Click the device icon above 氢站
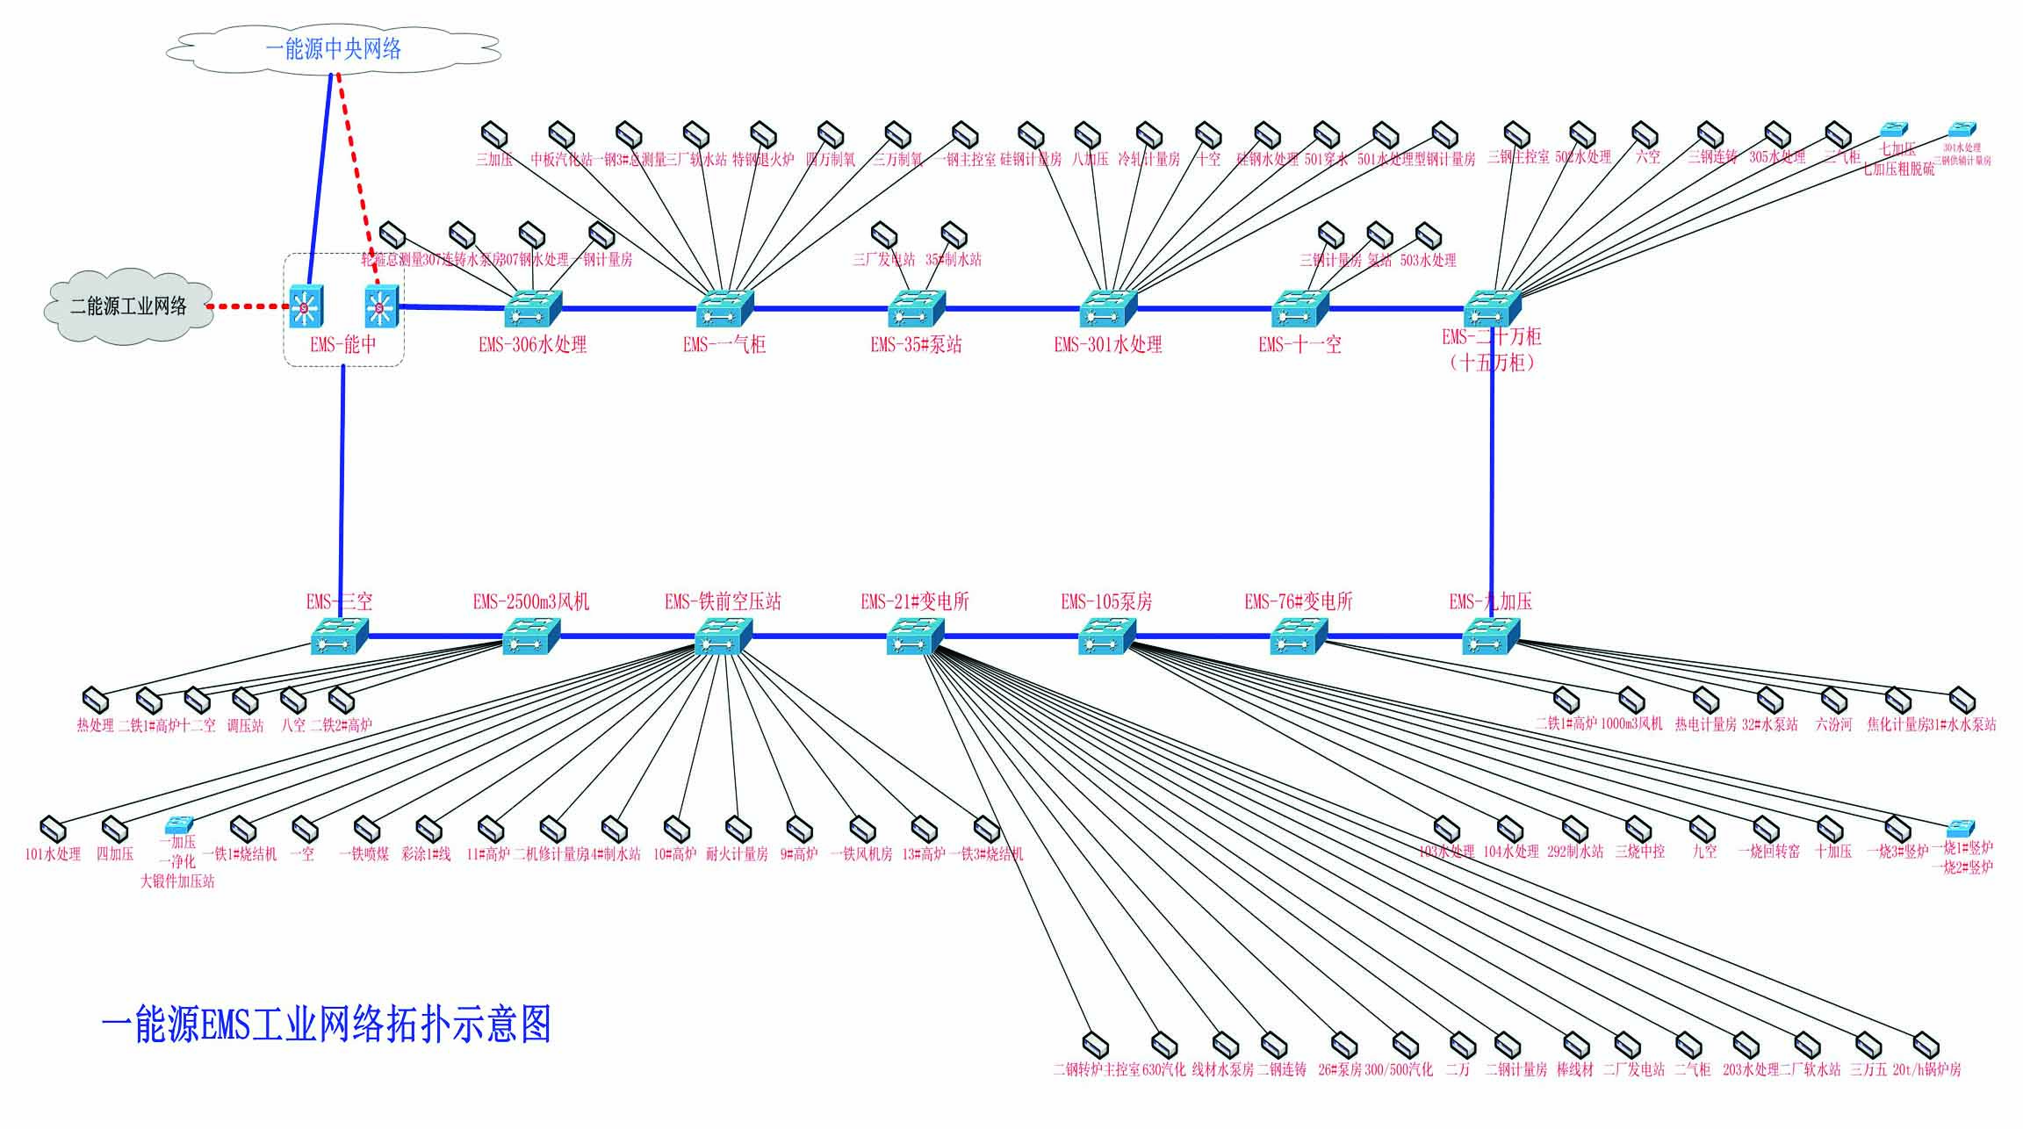2023x1129 pixels. [1379, 235]
